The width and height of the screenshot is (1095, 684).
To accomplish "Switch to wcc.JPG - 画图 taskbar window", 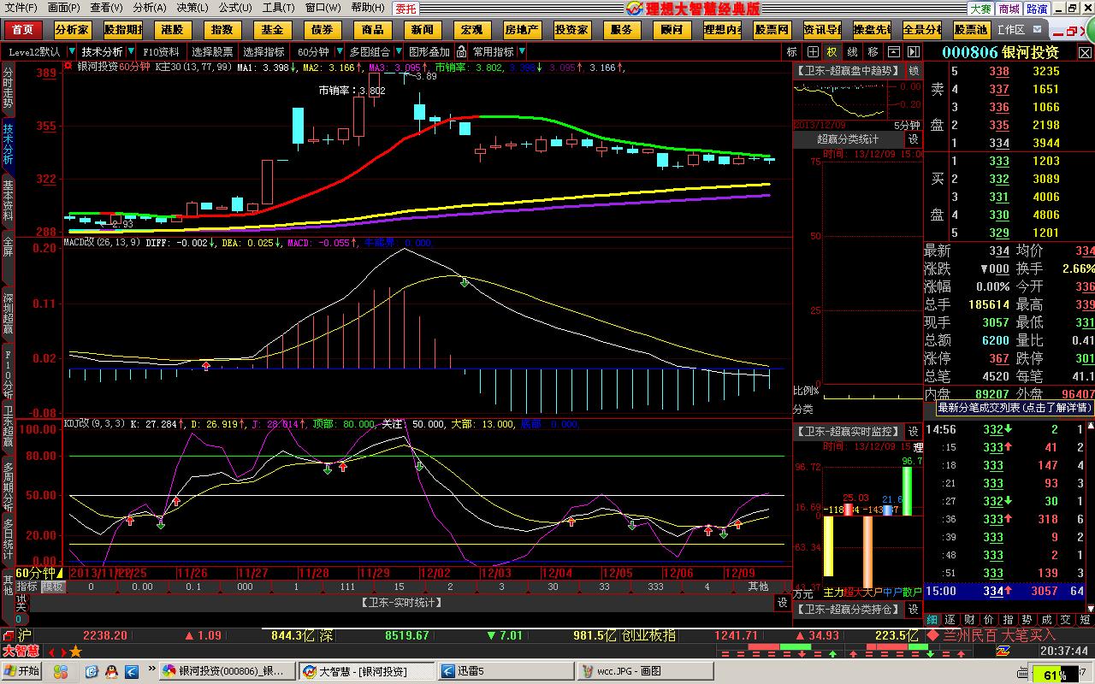I will coord(643,671).
